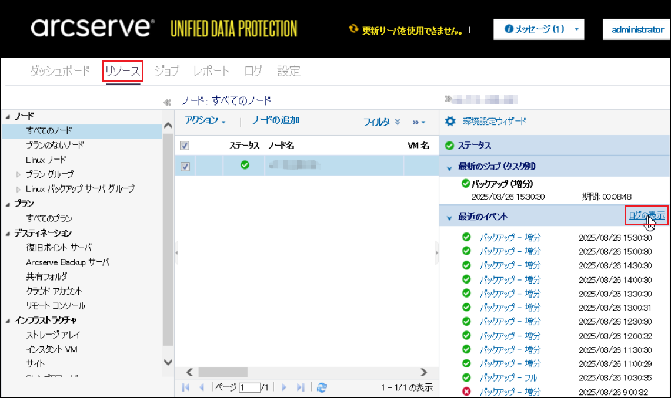
Task: Switch to the ログ tab
Action: tap(253, 71)
